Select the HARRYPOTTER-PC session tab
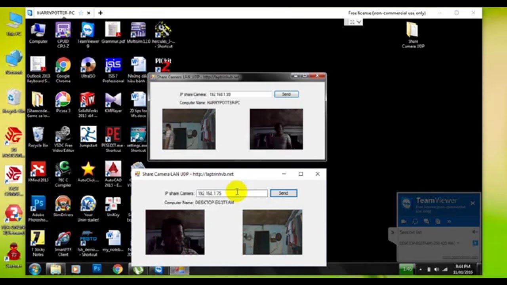507x285 pixels. pyautogui.click(x=56, y=13)
